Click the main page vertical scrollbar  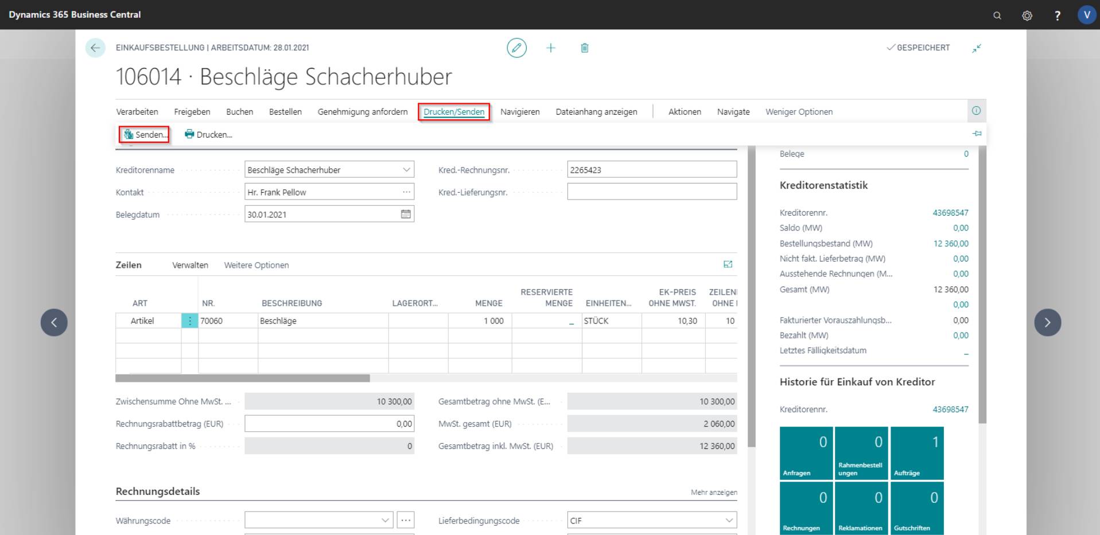pyautogui.click(x=752, y=296)
